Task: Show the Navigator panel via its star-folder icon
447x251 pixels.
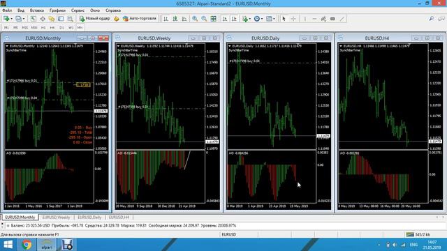Action: pos(52,19)
